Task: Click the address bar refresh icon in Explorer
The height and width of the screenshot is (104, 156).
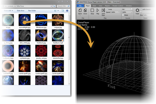Action: point(54,6)
